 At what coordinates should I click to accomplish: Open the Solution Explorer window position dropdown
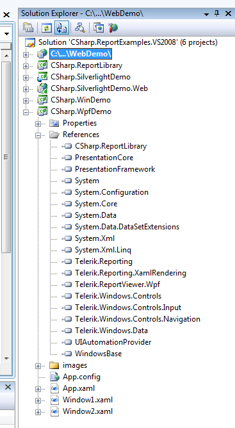point(206,14)
